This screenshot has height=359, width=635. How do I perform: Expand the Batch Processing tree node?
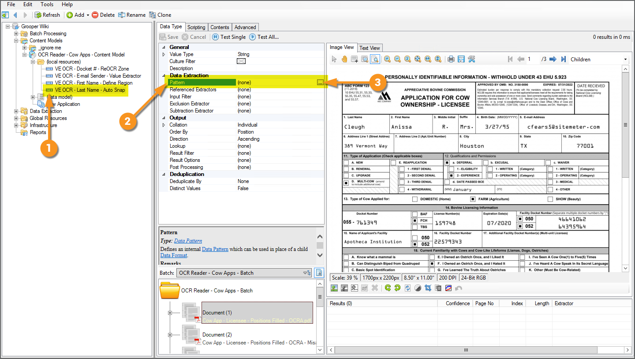[16, 34]
